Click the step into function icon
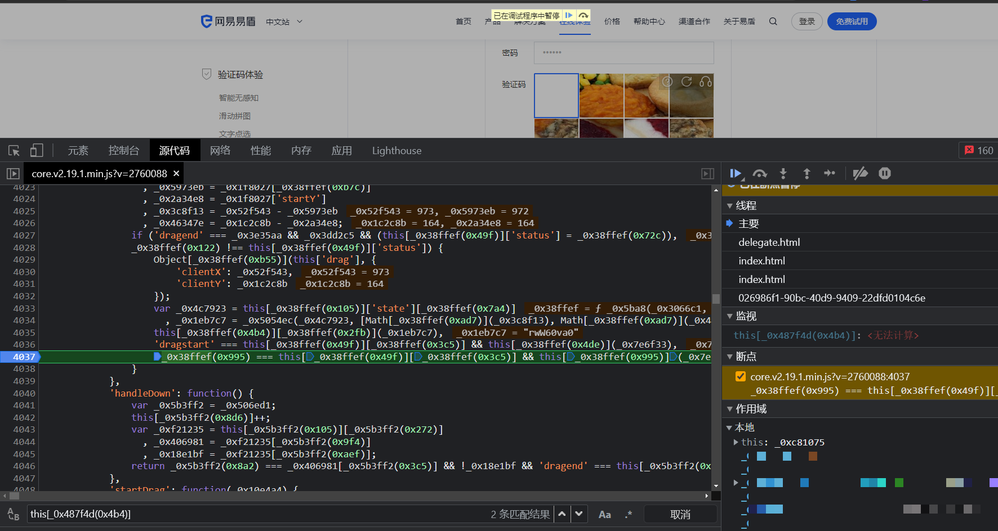Screen dimensions: 998x531 click(x=783, y=173)
